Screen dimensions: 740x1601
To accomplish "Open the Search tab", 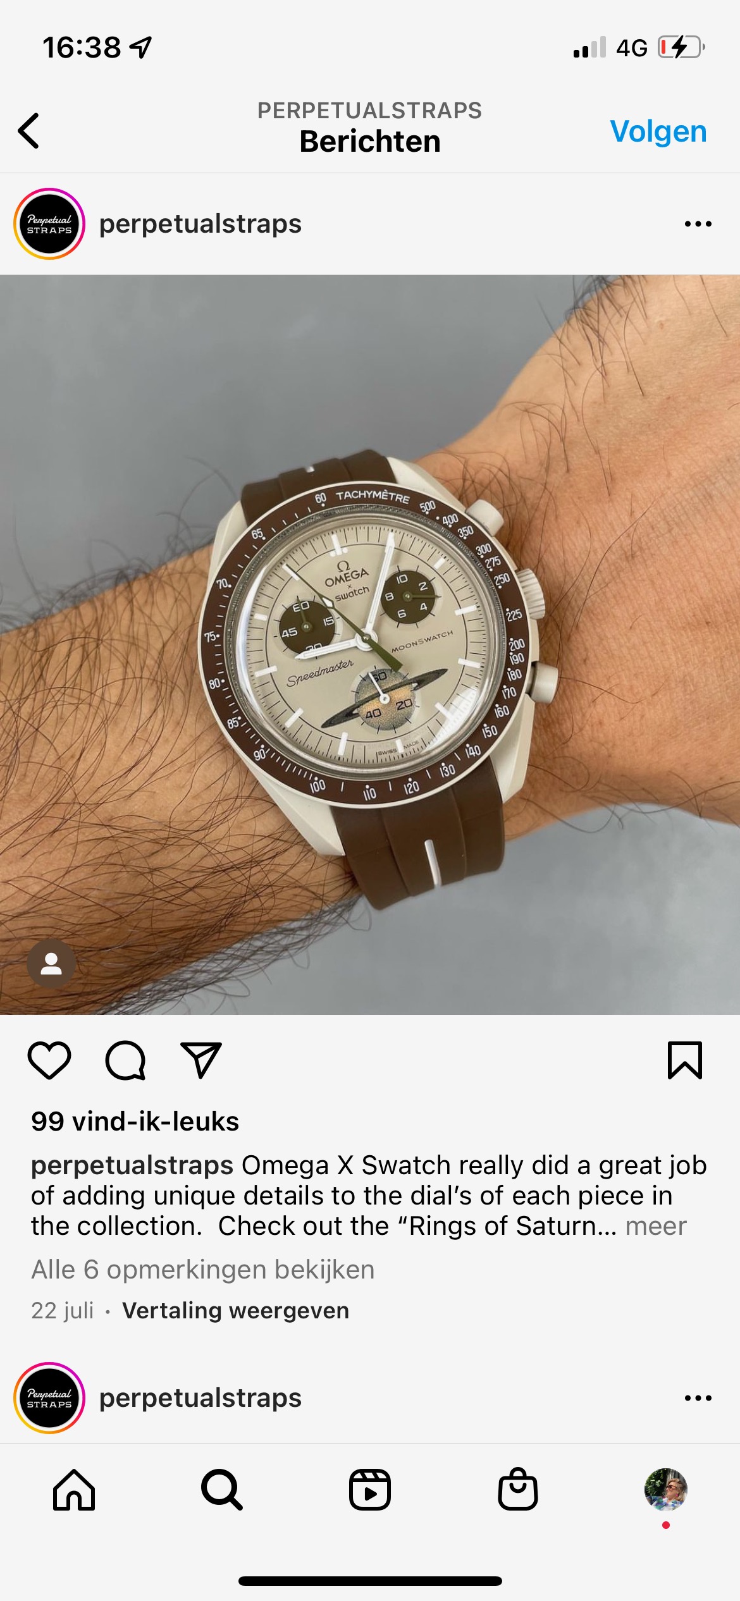I will (222, 1489).
